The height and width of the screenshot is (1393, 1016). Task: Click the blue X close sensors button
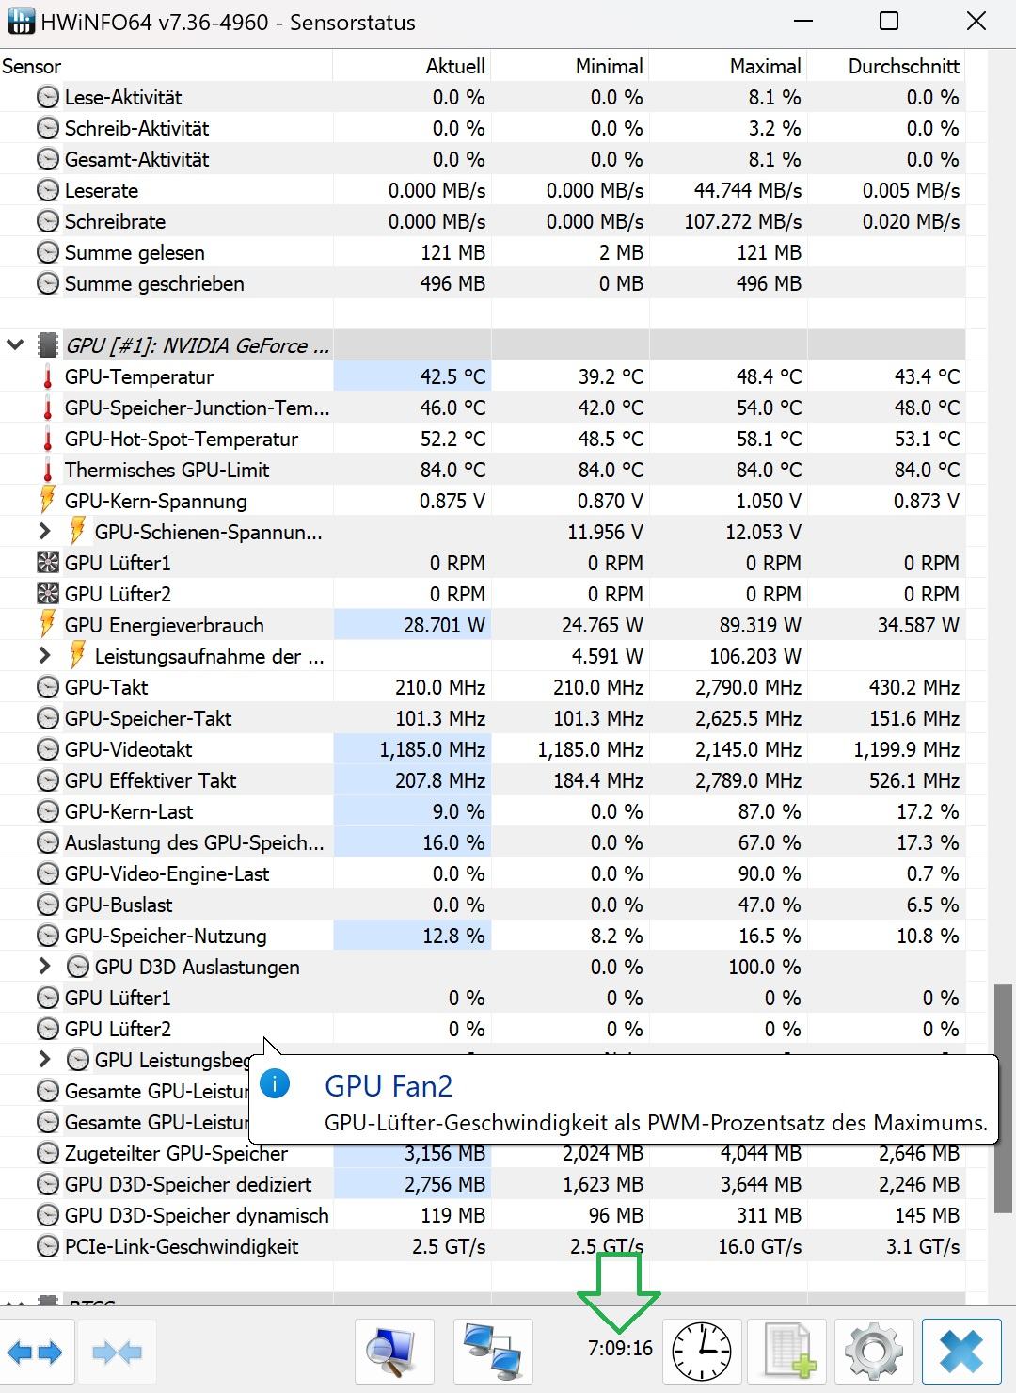coord(960,1353)
